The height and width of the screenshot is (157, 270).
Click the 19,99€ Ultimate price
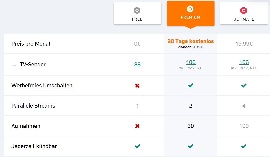point(244,44)
